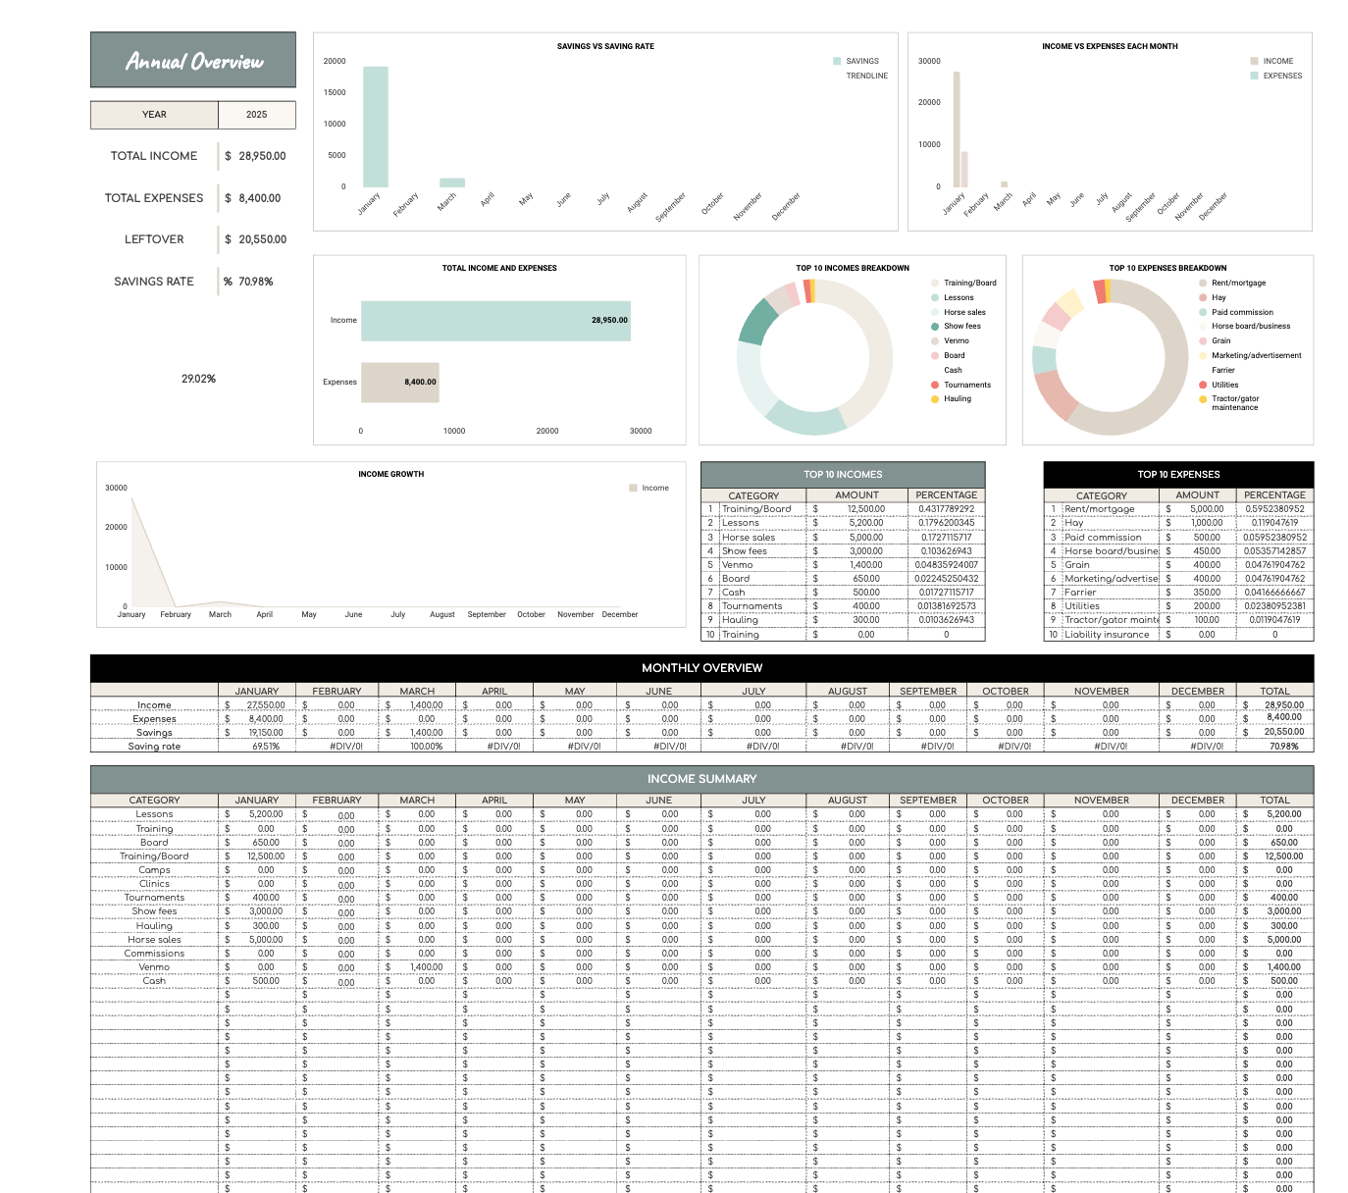Select March saving rate cell 100.00%
Image resolution: width=1348 pixels, height=1193 pixels.
click(x=417, y=747)
